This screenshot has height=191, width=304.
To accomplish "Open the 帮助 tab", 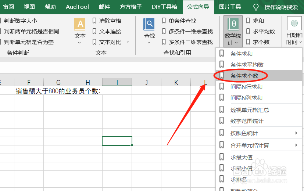I will pos(50,7).
